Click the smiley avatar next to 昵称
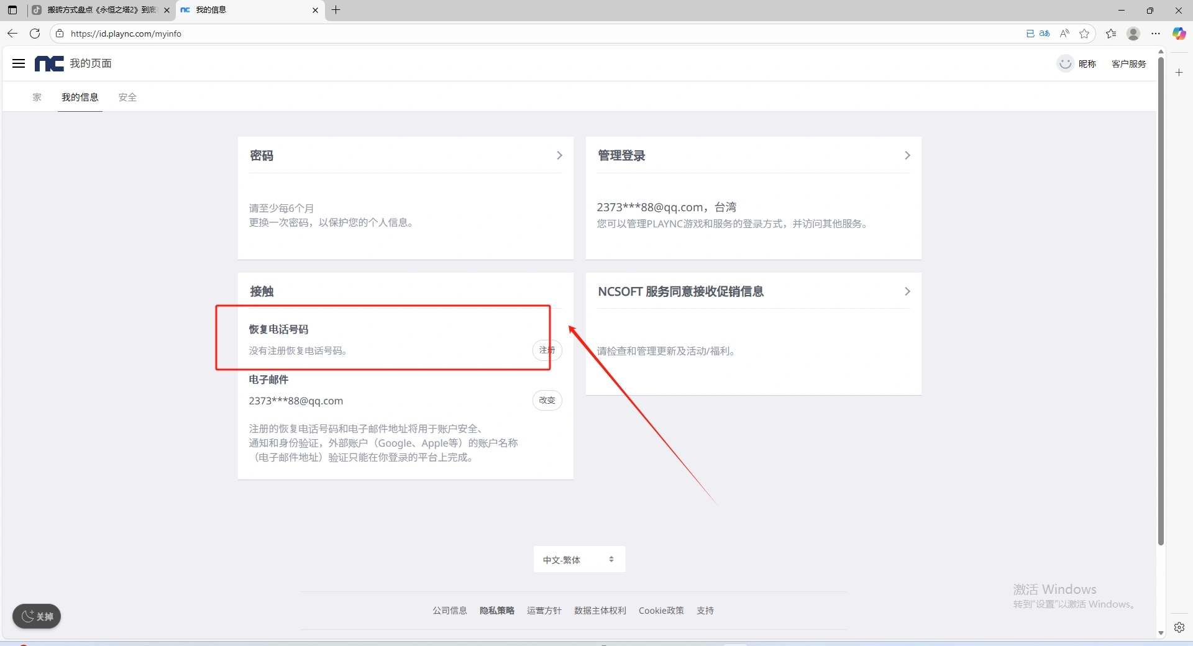1193x646 pixels. [1065, 63]
